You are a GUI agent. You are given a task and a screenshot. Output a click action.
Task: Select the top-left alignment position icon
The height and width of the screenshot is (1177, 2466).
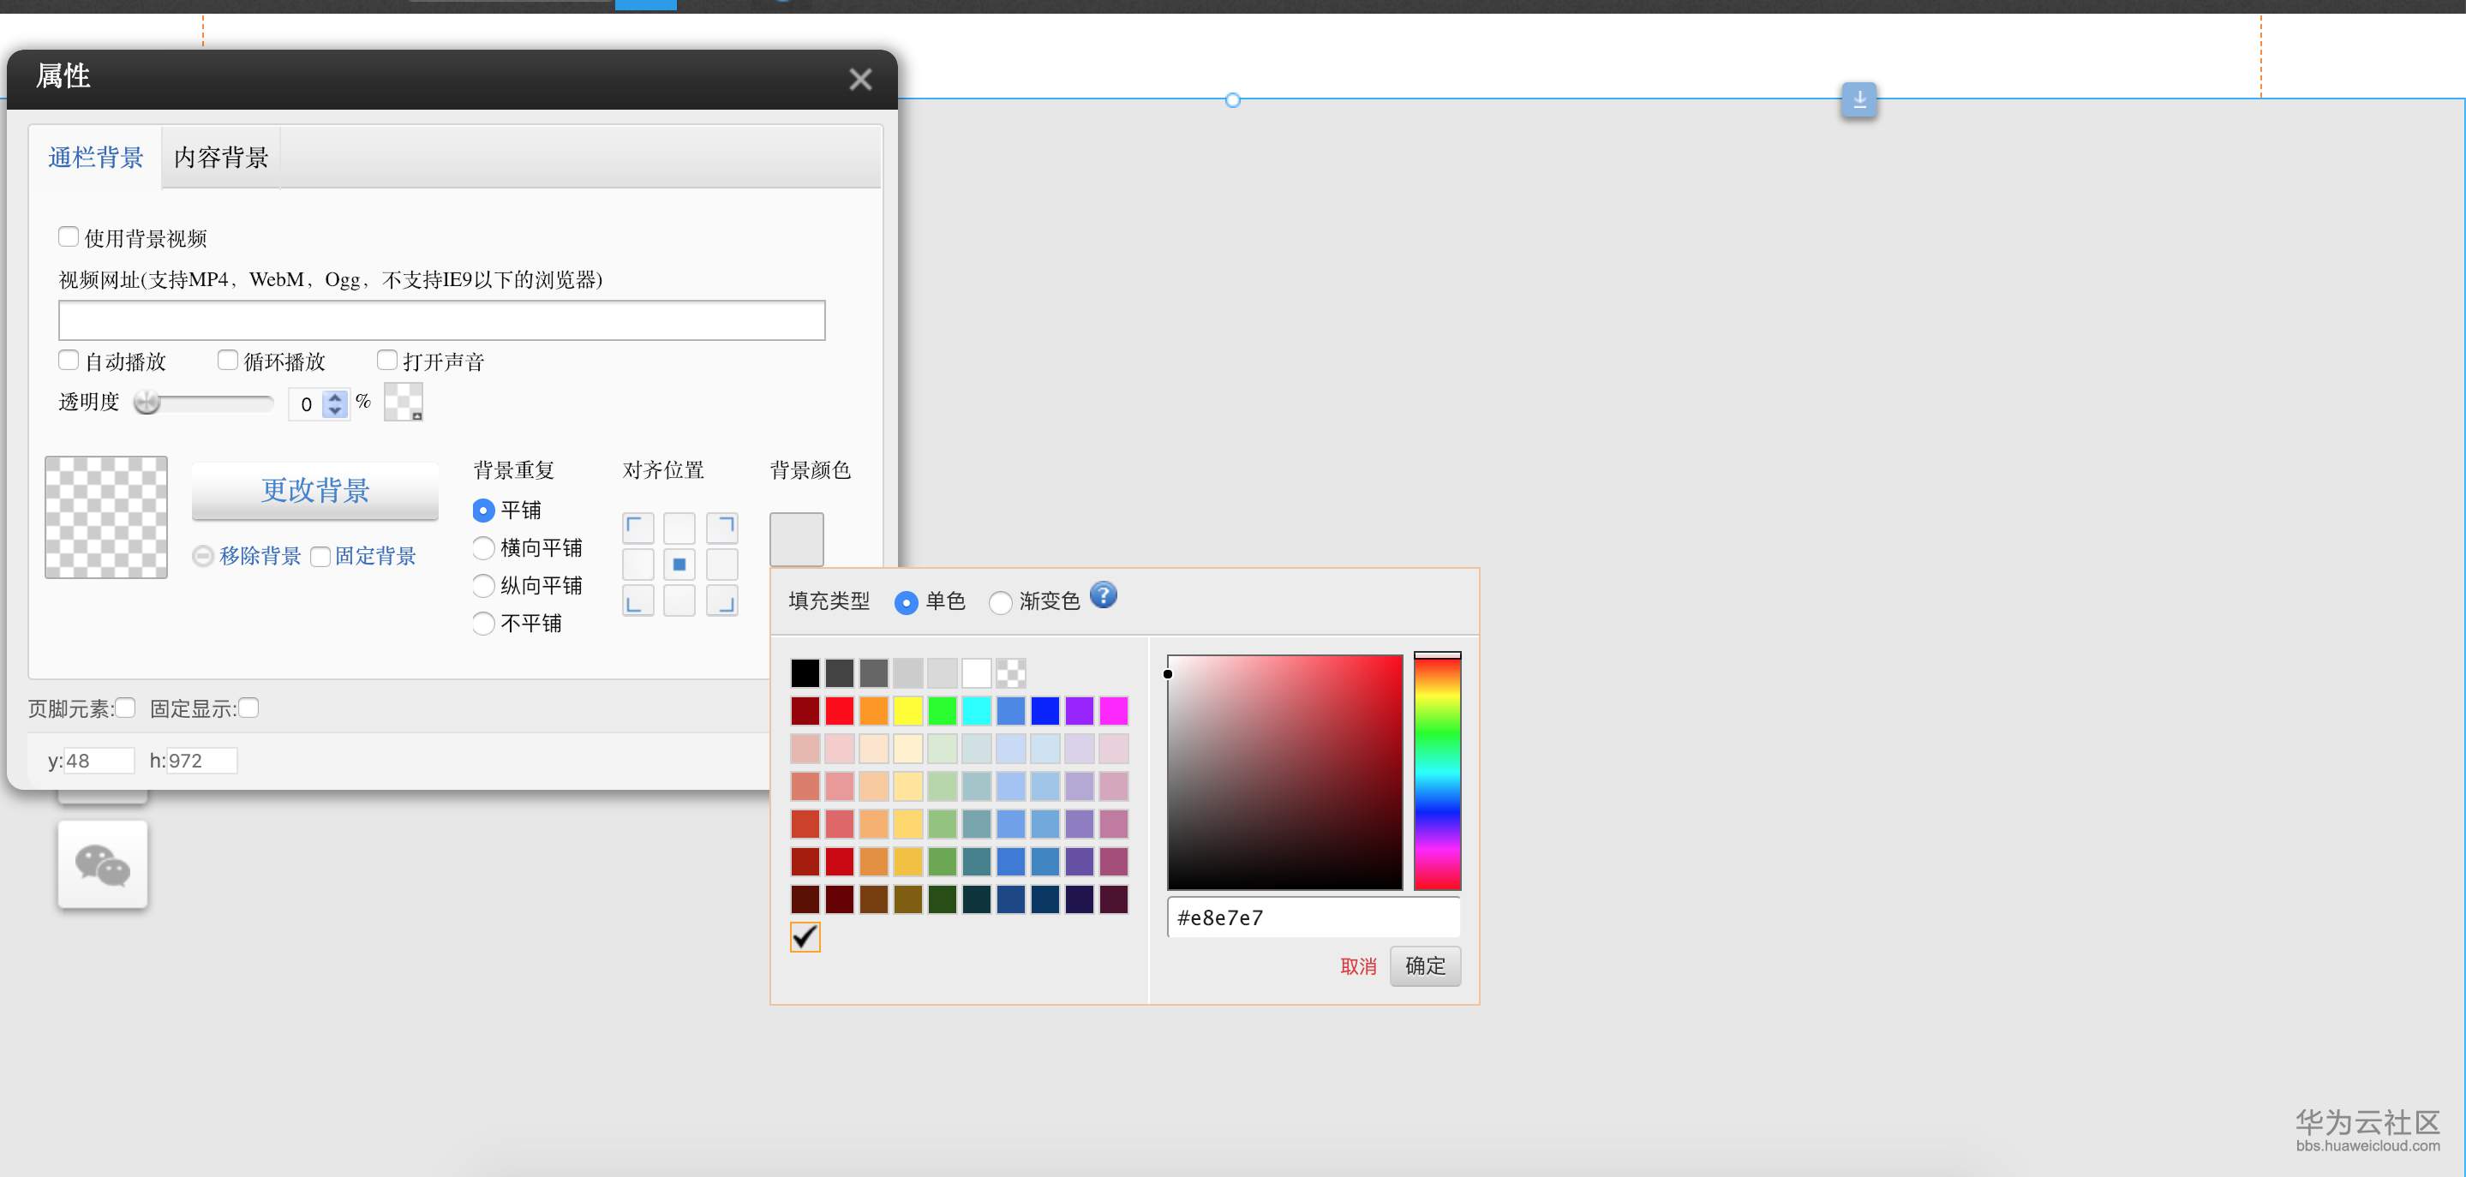tap(637, 529)
